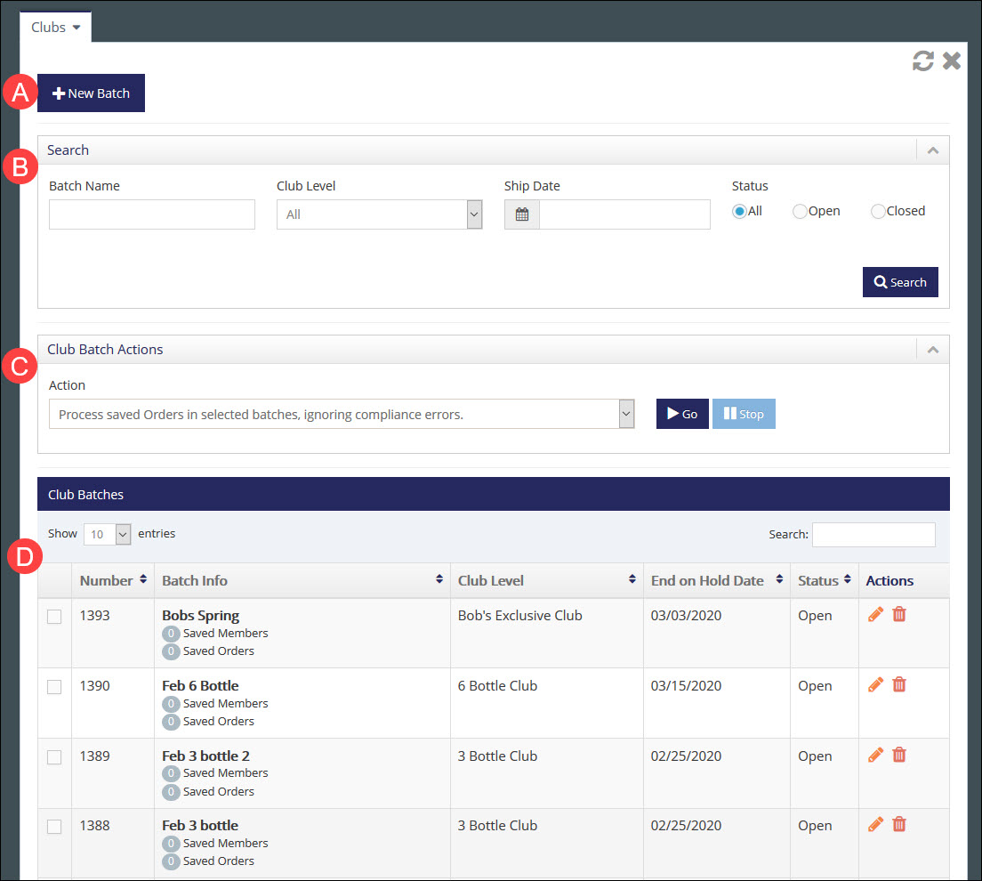The width and height of the screenshot is (982, 881).
Task: Click the Go button to run the action
Action: click(x=682, y=413)
